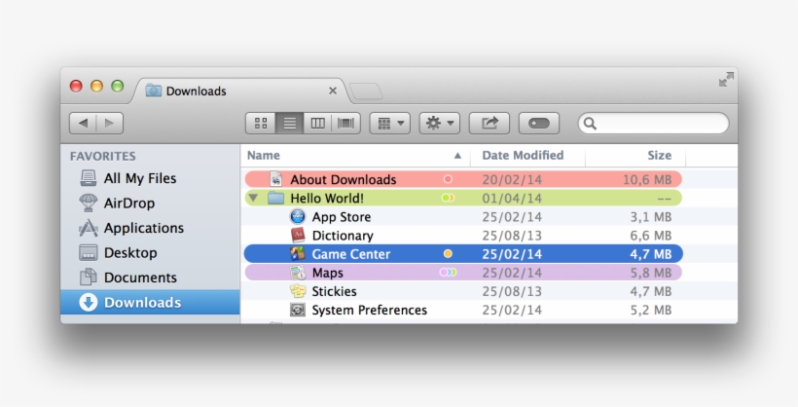Switch to Cover Flow view

(346, 124)
